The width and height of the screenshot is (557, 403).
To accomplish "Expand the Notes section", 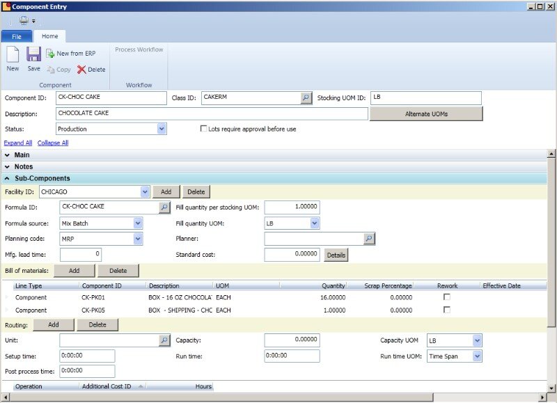I will point(8,167).
